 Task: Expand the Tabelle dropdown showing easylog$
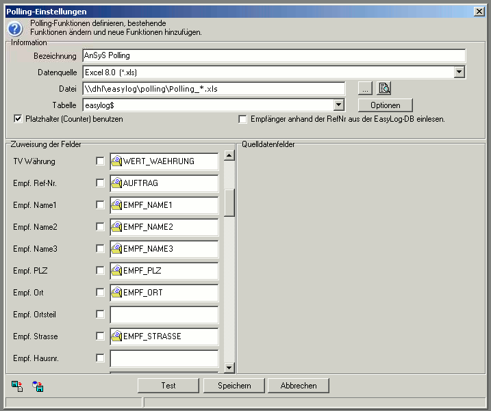[338, 105]
